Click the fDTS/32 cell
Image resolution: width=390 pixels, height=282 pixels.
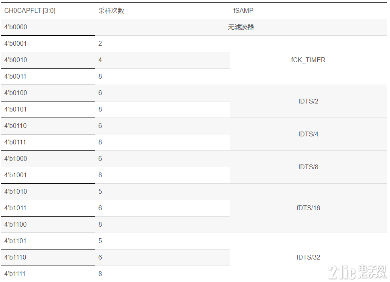pyautogui.click(x=308, y=258)
